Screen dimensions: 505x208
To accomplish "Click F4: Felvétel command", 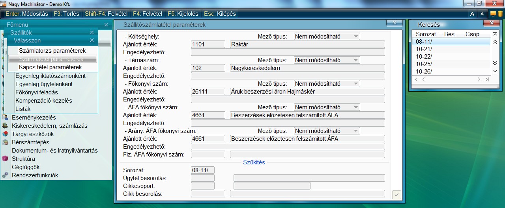I will (x=148, y=14).
